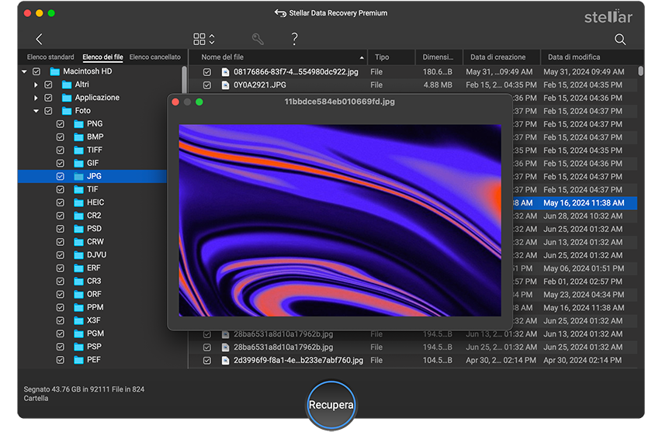Collapse the Foto folder
Viewport: 645px width, 432px height.
point(36,111)
